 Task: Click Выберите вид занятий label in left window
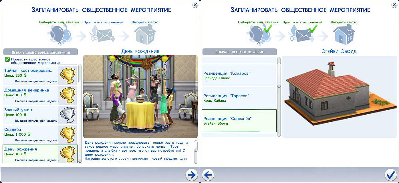coord(59,22)
